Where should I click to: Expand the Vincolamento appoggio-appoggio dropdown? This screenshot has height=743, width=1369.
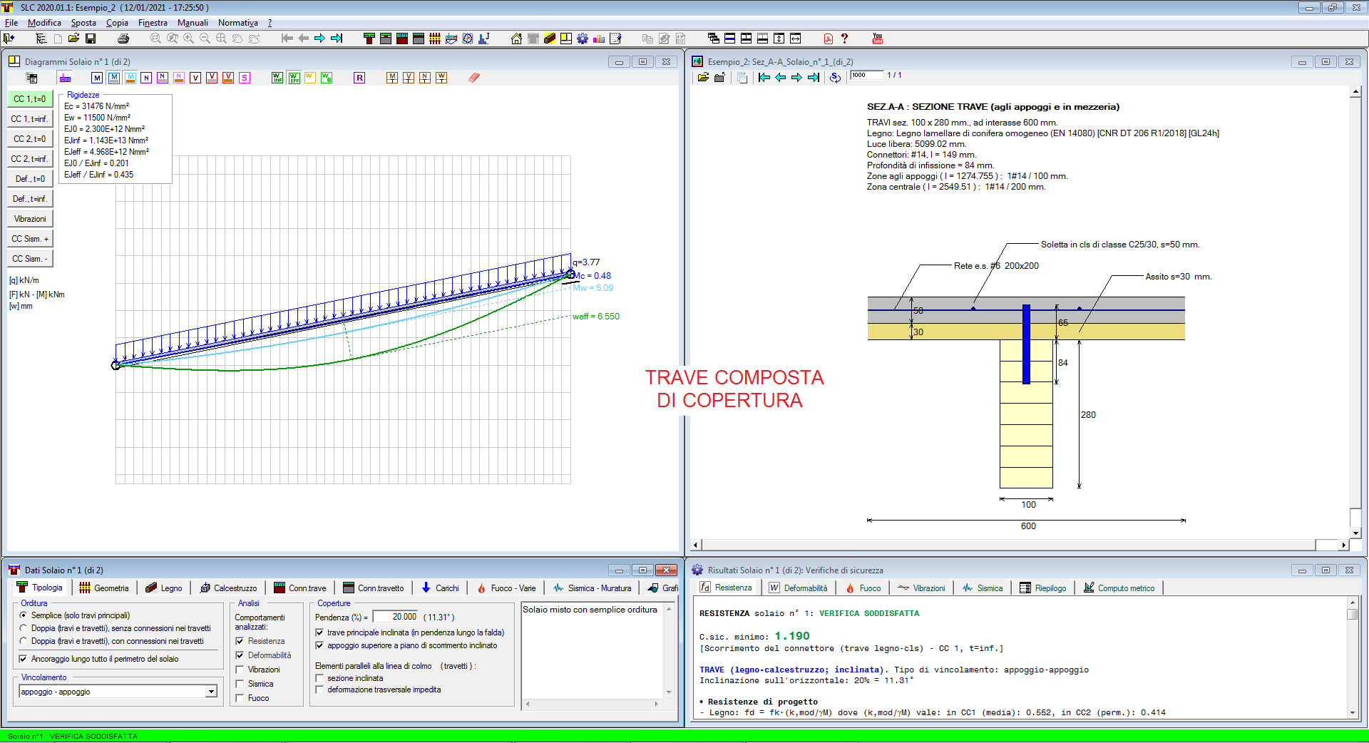point(211,692)
